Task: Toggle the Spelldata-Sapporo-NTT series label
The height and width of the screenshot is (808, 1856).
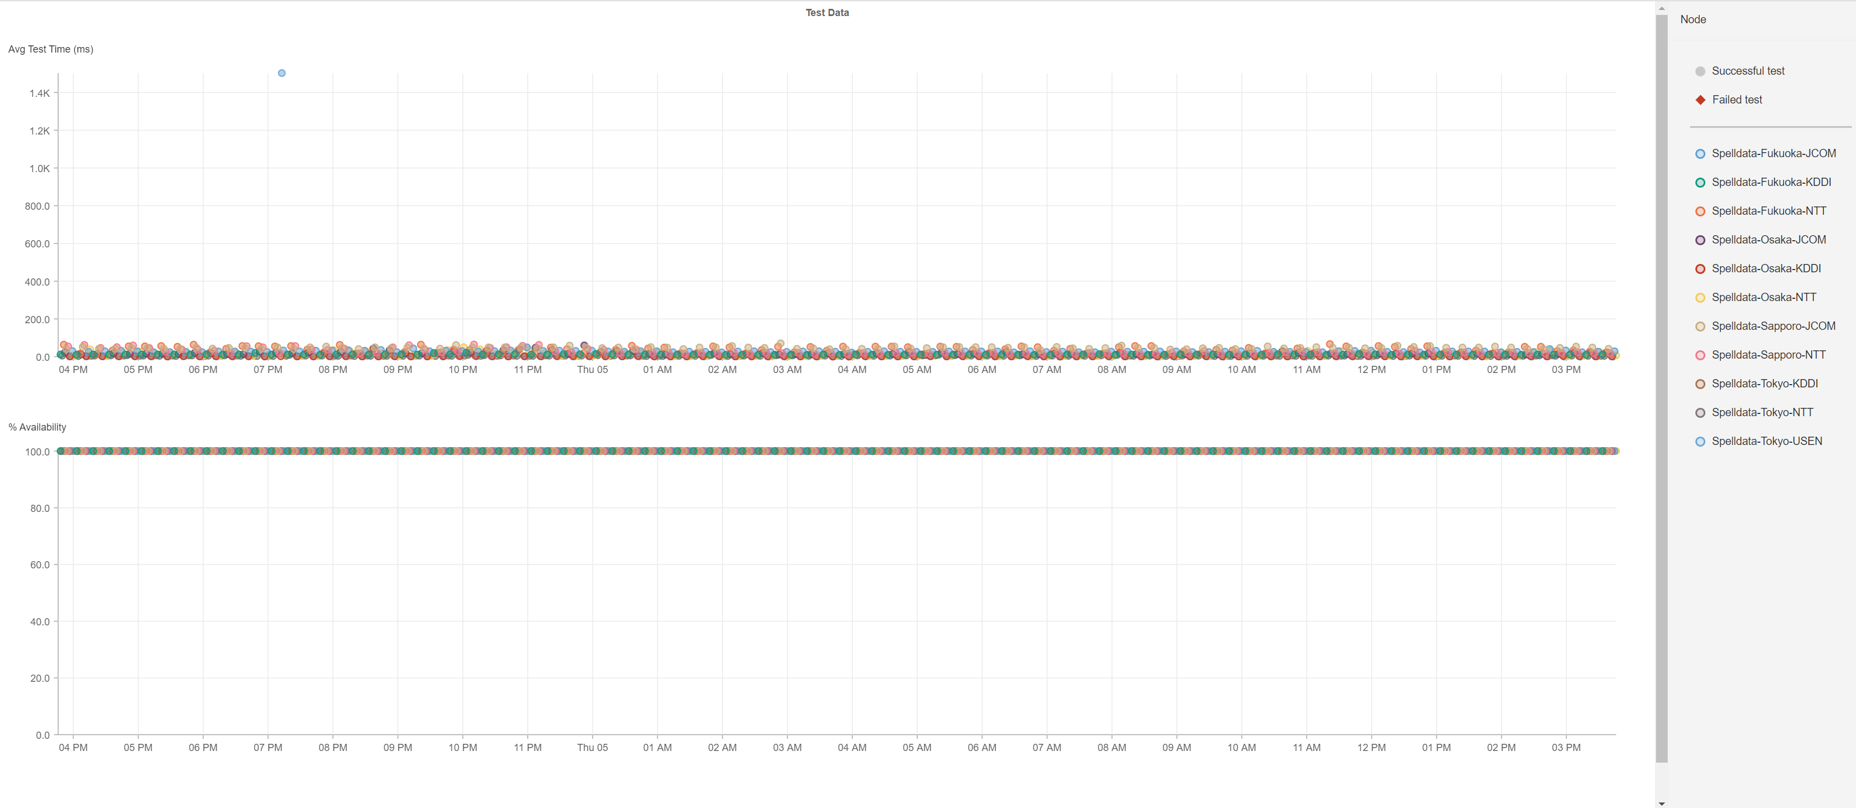Action: (1769, 355)
